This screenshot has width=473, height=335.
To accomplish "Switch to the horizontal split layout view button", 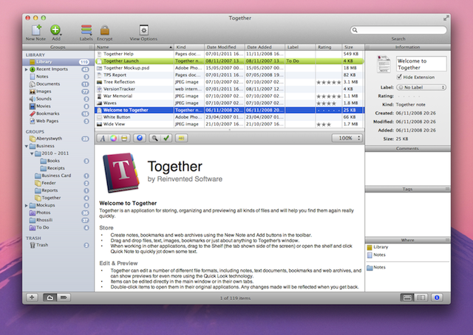I will pos(407,297).
